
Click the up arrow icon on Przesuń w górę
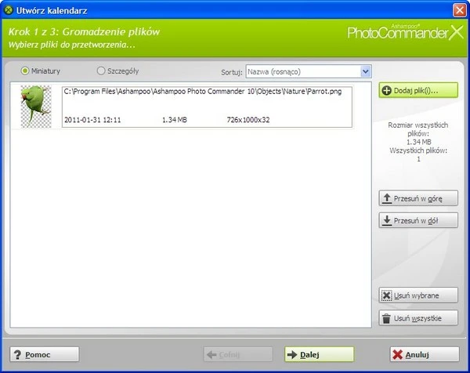pos(386,199)
